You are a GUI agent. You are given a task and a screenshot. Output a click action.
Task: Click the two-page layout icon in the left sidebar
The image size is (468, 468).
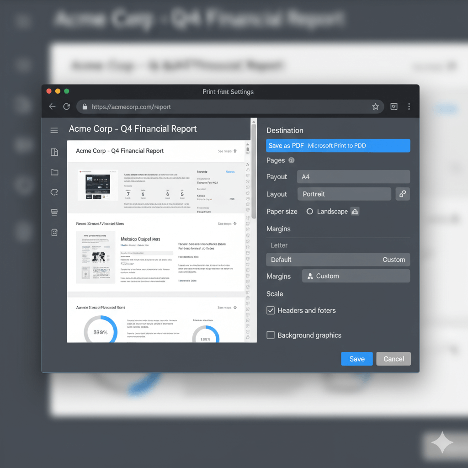coord(54,152)
